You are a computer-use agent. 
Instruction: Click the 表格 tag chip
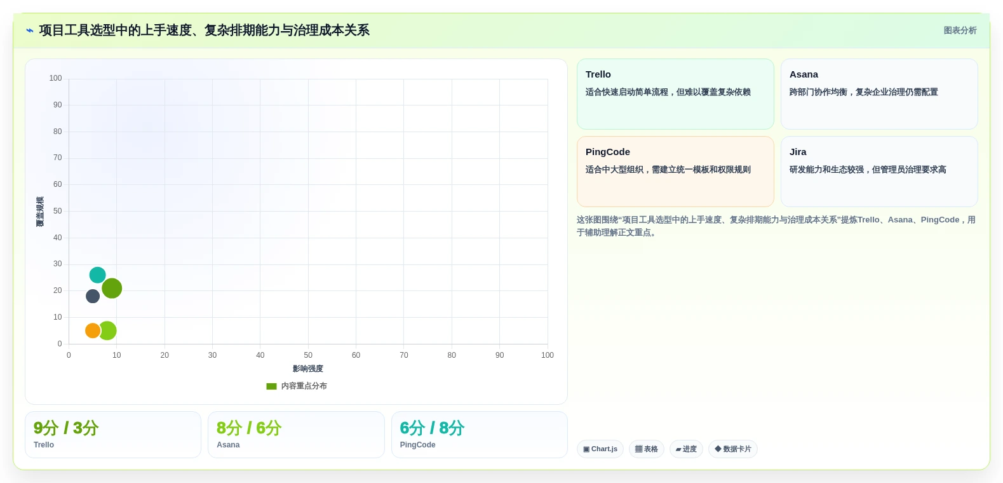[x=647, y=449]
